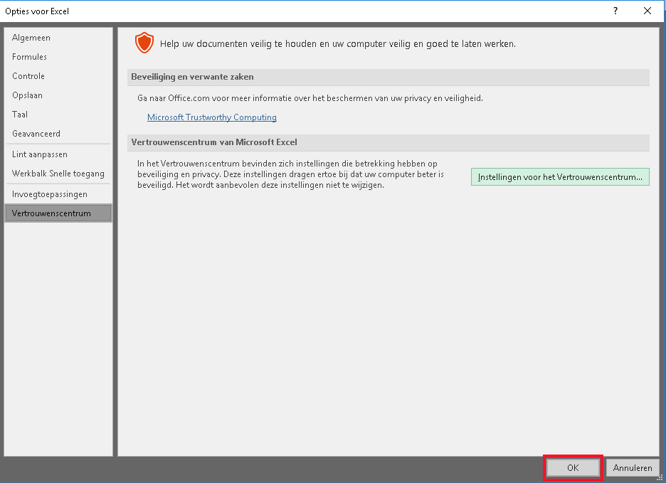Click the Opties voor Excel title bar
This screenshot has width=666, height=483.
click(x=285, y=11)
